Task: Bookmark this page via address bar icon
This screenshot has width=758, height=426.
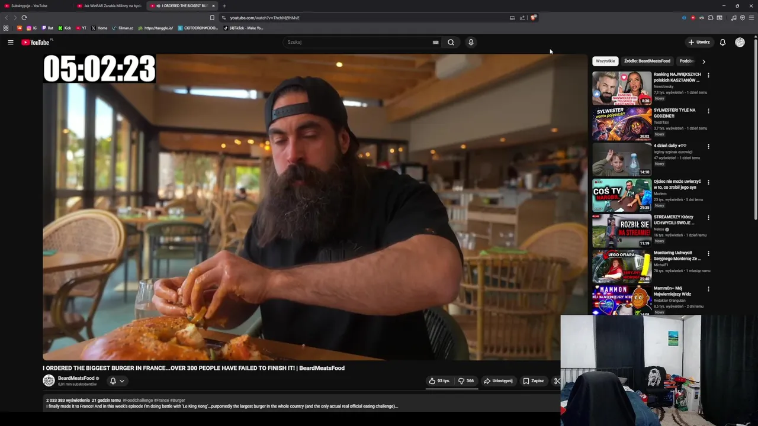Action: (212, 18)
